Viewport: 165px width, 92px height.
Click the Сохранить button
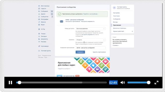click(80, 52)
